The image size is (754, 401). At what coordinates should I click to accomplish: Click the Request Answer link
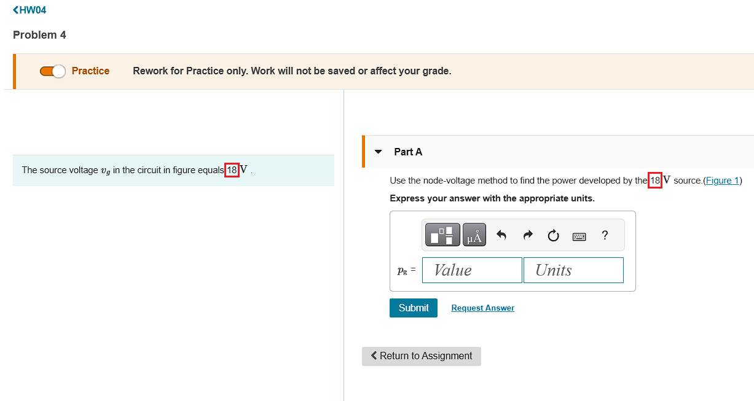(x=482, y=308)
